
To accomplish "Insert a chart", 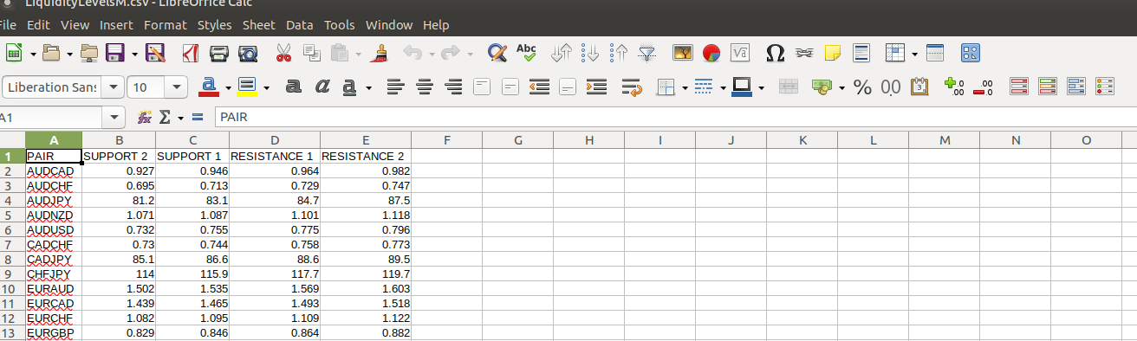I will click(711, 54).
